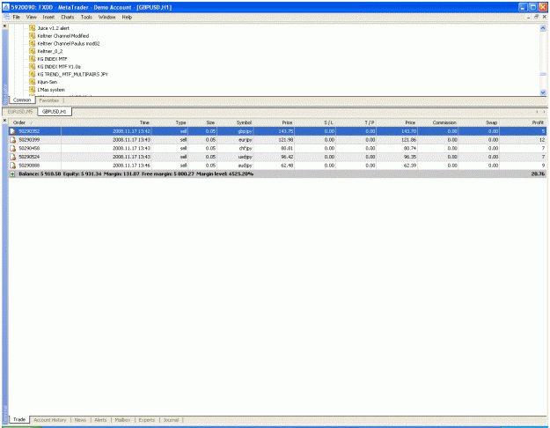Image resolution: width=550 pixels, height=428 pixels.
Task: Open the Experts tab
Action: [x=147, y=420]
